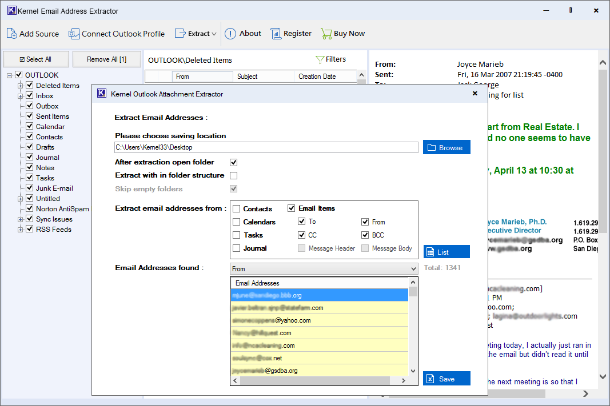
Task: Open the About info icon
Action: [230, 34]
